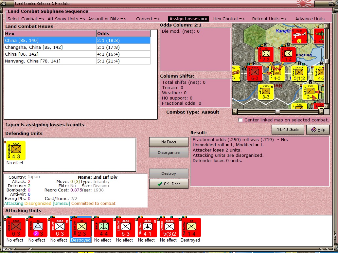Select the 40 mm 2-3 anti-air unit

coord(38,227)
